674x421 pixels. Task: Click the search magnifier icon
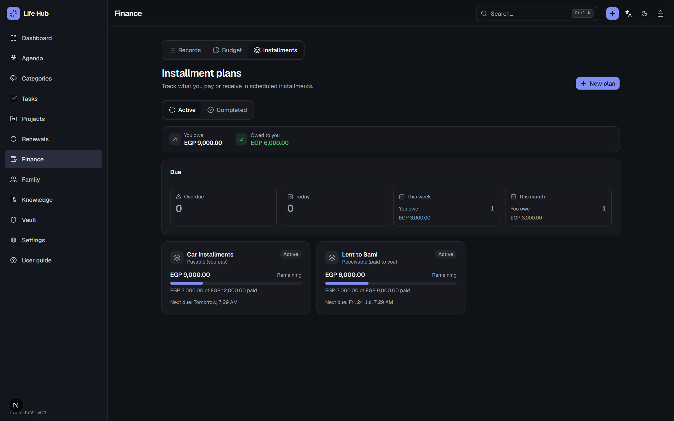pyautogui.click(x=484, y=13)
